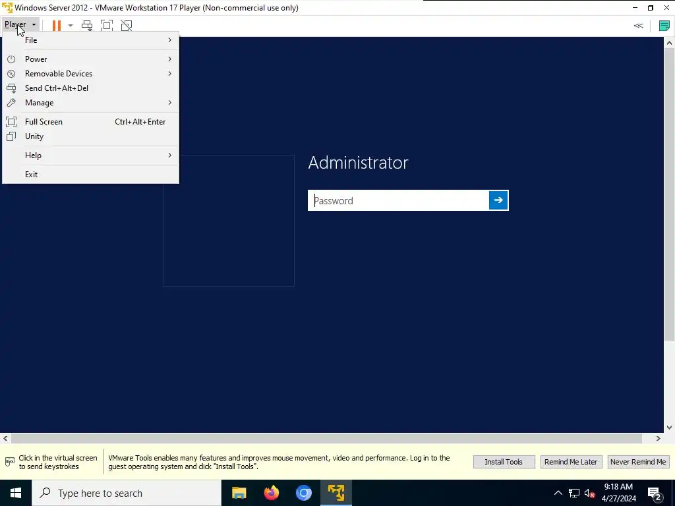The image size is (675, 506).
Task: Open the Power submenu
Action: [90, 59]
